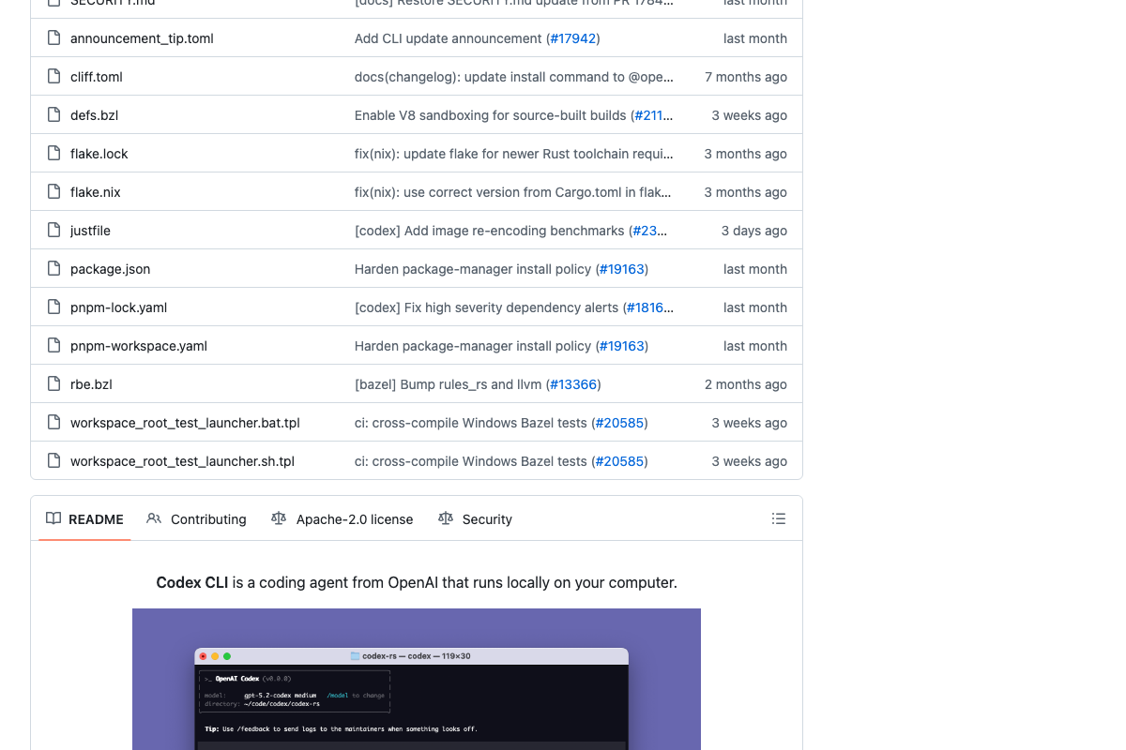Click file icon beside workspace_root_test_launcher.sh.tpl

point(53,461)
